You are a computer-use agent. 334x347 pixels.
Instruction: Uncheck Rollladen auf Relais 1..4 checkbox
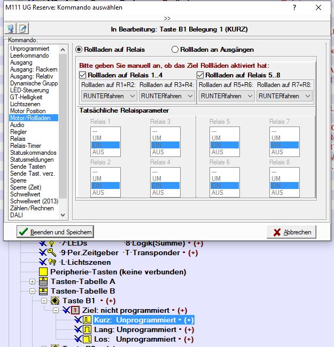[x=83, y=75]
